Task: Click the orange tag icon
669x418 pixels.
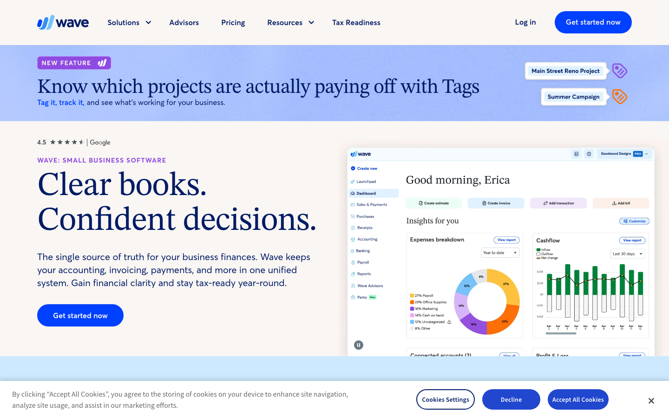Action: pos(620,97)
